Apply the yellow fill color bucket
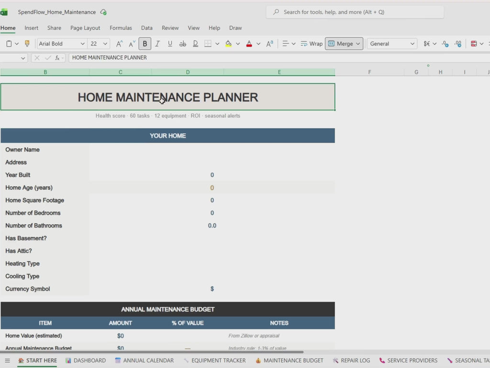Screen dimensions: 490x368 point(228,44)
